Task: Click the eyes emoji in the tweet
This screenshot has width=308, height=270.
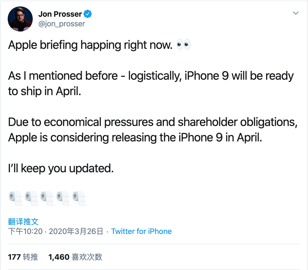Action: pyautogui.click(x=184, y=44)
